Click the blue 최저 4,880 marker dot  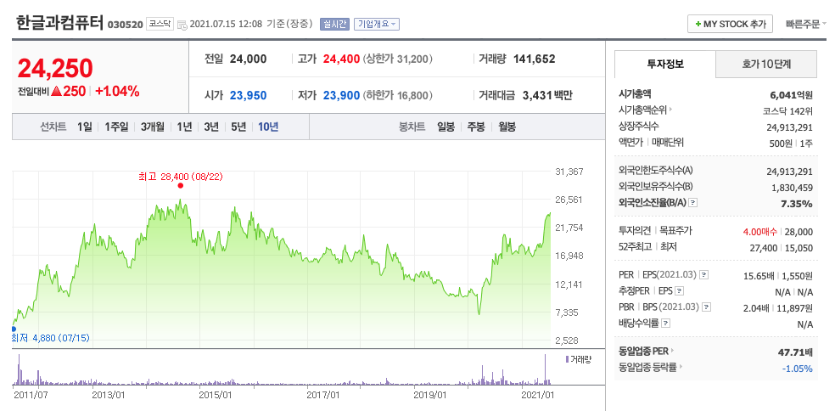pos(14,329)
